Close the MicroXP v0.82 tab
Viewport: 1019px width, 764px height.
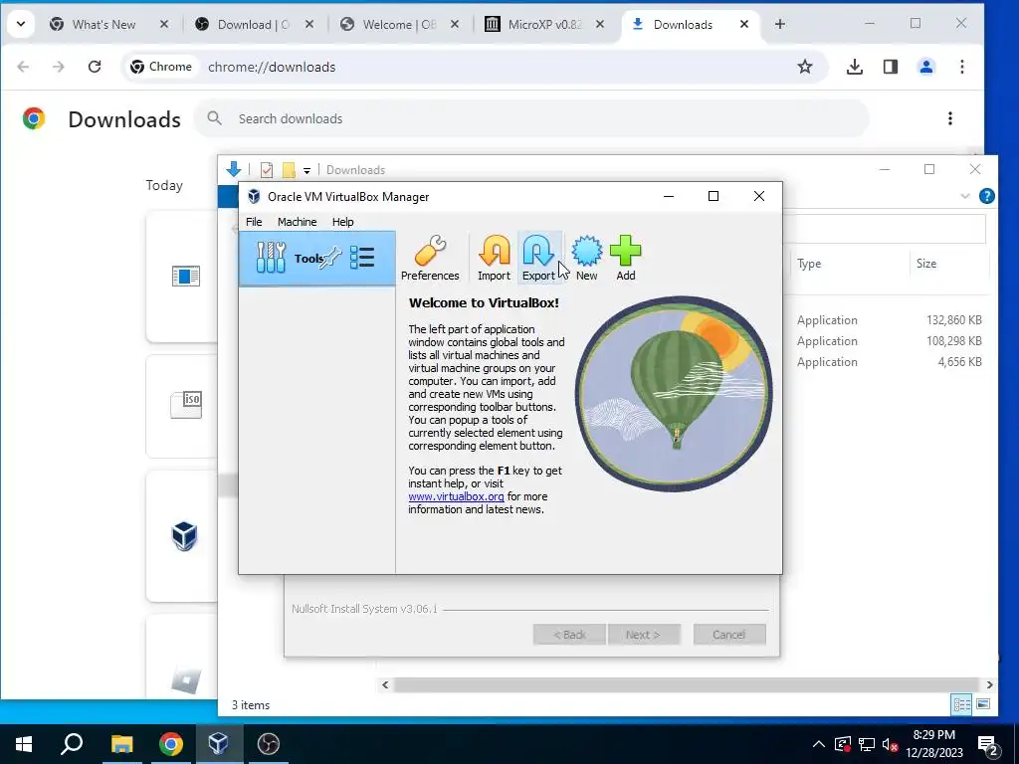600,24
